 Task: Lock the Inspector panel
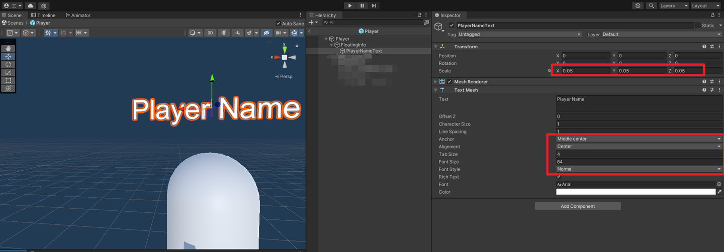click(x=711, y=15)
